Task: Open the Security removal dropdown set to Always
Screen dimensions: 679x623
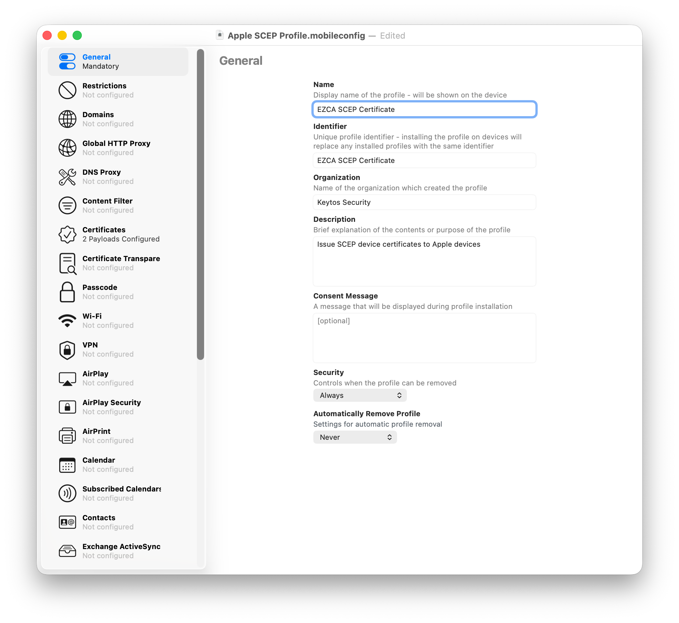Action: point(359,395)
